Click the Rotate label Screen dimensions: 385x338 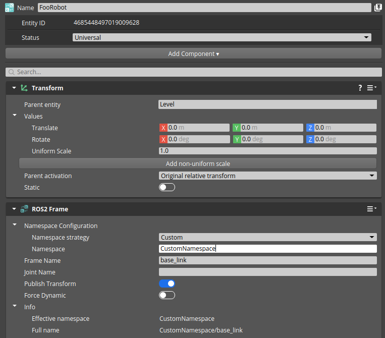(41, 139)
